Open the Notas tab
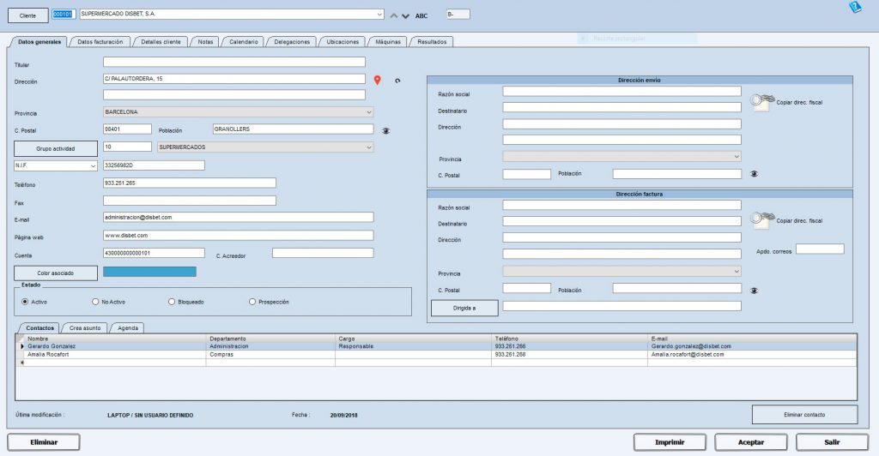This screenshot has height=456, width=879. [205, 42]
